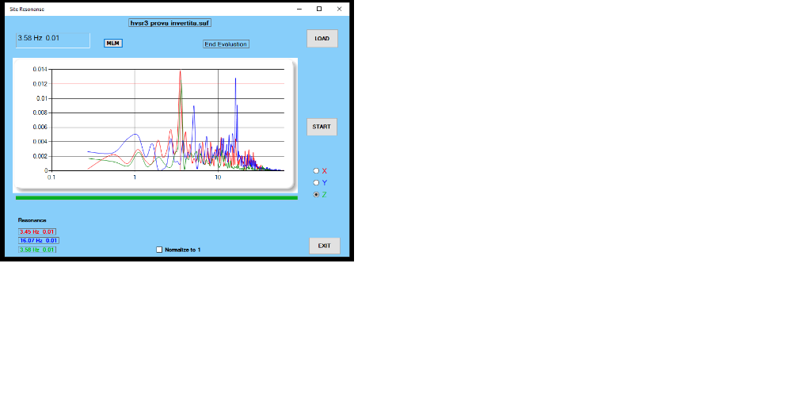The image size is (811, 412).
Task: Select the X axis radio button
Action: coord(317,170)
